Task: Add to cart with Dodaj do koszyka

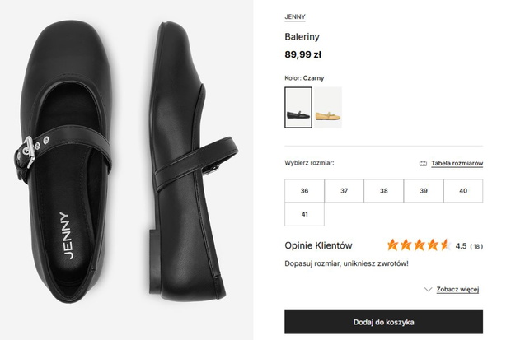Action: pyautogui.click(x=383, y=322)
